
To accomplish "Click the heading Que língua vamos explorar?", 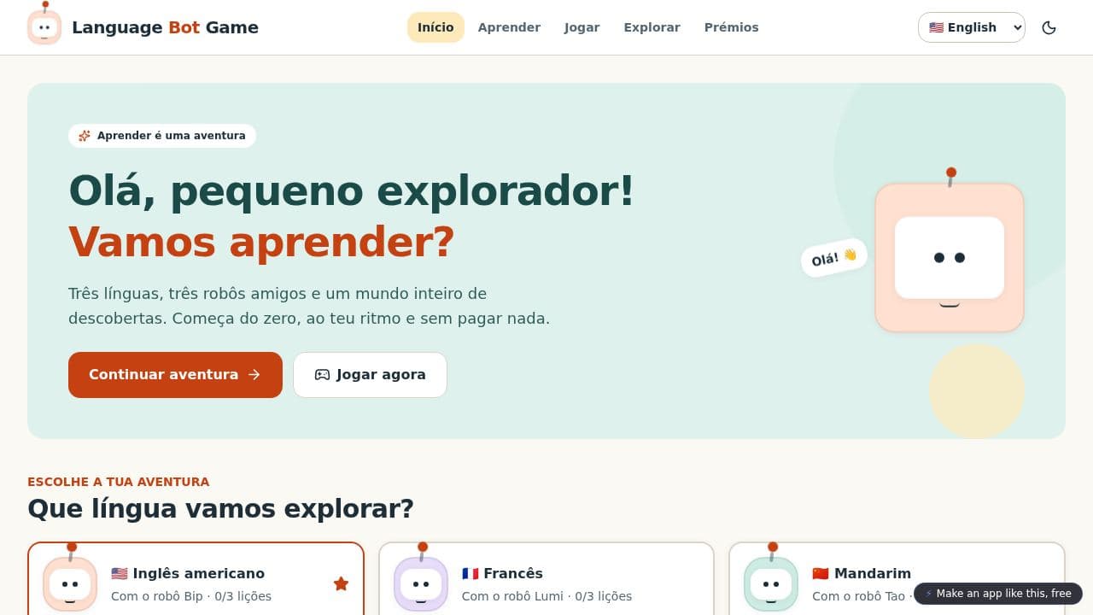I will pyautogui.click(x=220, y=509).
